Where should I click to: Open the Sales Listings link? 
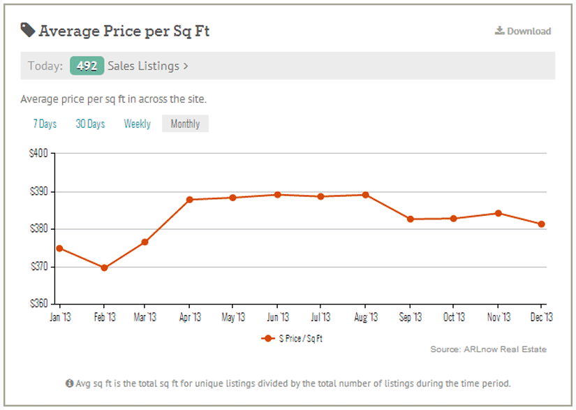(143, 66)
